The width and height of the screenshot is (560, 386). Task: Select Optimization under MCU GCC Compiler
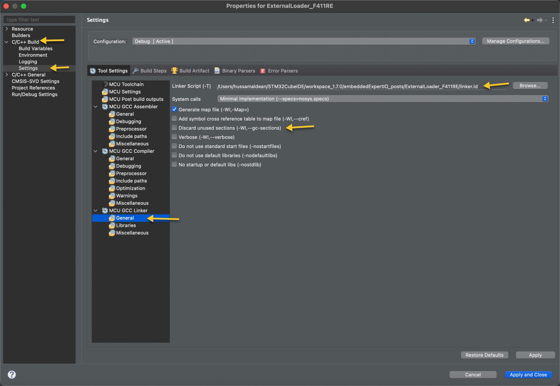click(x=130, y=188)
